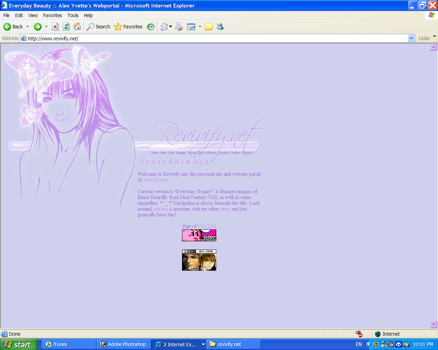Open the File menu
The height and width of the screenshot is (350, 438).
point(7,15)
